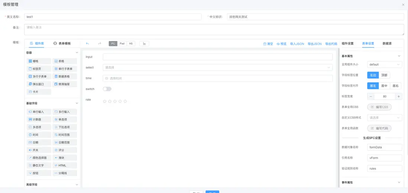The height and width of the screenshot is (193, 408).
Task: Add the 滑块 slider field component
Action: pyautogui.click(x=65, y=158)
